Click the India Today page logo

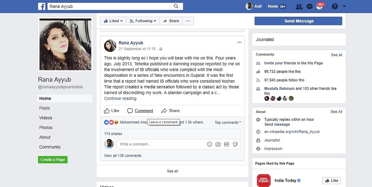(263, 180)
